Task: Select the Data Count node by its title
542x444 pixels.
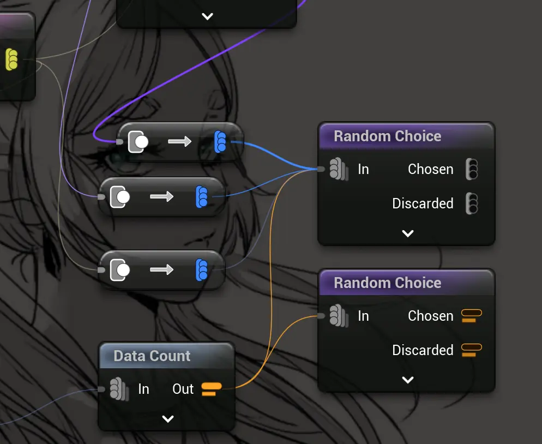Action: tap(152, 356)
